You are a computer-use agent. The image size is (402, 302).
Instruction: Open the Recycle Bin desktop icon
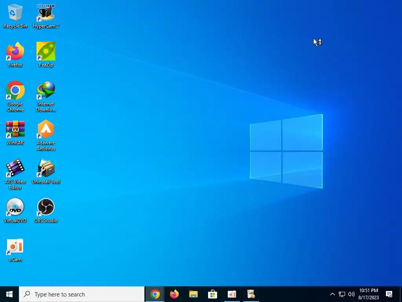[x=15, y=16]
